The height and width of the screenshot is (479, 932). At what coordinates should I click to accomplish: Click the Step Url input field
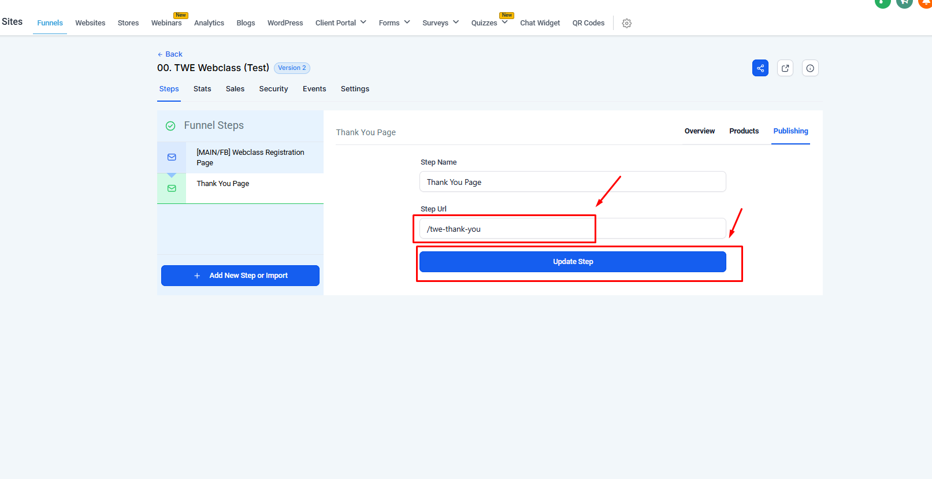click(x=572, y=229)
